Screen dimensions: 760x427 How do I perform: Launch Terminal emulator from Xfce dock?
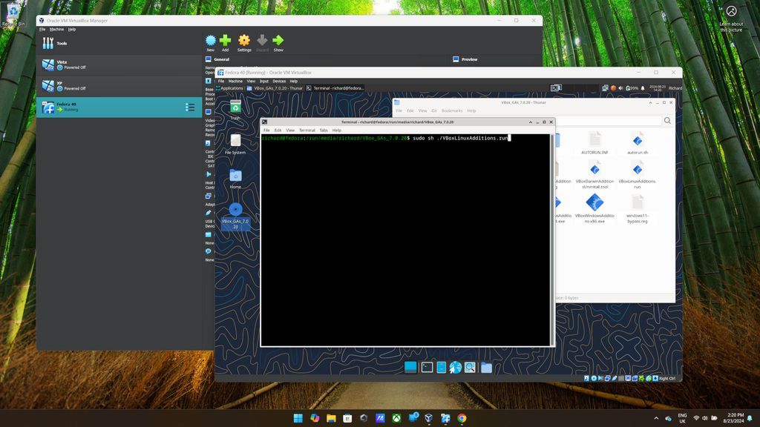tap(427, 368)
